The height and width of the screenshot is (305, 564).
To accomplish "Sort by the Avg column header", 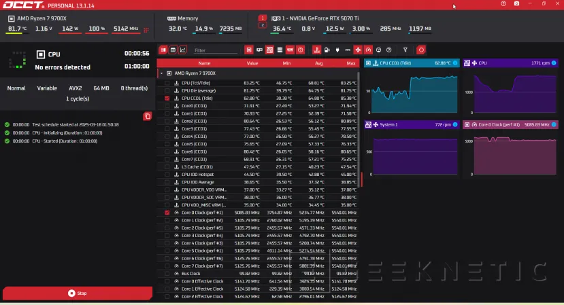I will point(318,63).
